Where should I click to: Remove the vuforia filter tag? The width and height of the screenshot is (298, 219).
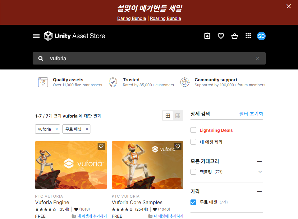(x=57, y=129)
